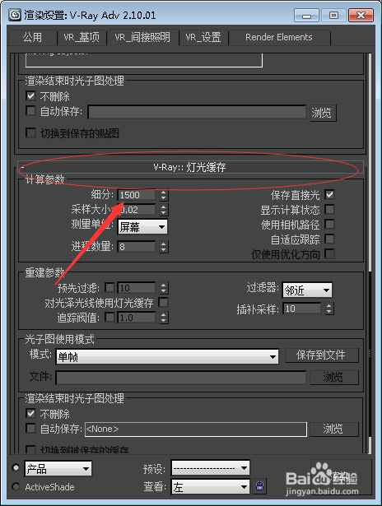Switch to the VR_基项 tab

click(x=82, y=37)
